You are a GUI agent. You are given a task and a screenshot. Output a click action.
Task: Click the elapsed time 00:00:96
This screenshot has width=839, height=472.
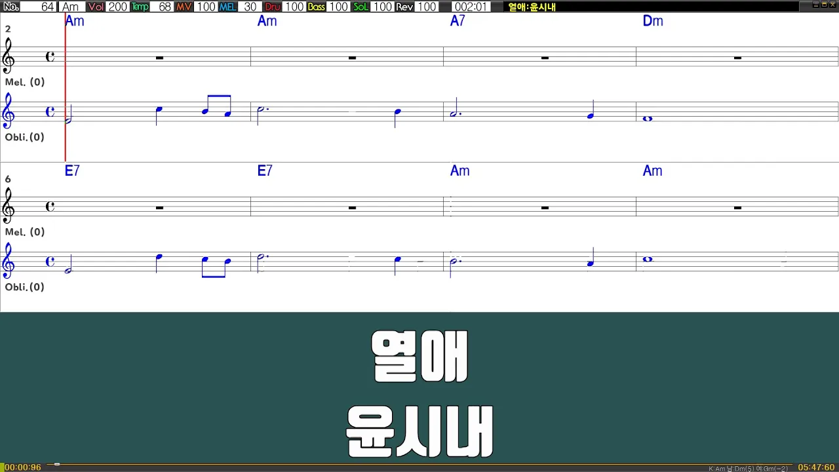coord(22,467)
